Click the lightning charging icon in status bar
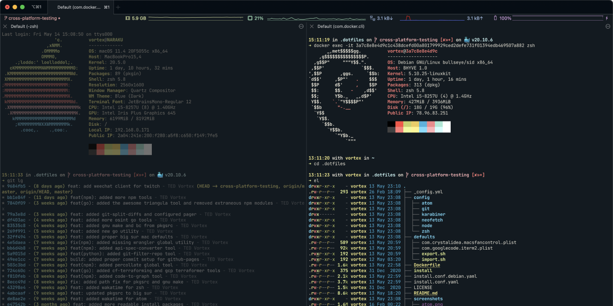613x306 pixels. coord(606,18)
